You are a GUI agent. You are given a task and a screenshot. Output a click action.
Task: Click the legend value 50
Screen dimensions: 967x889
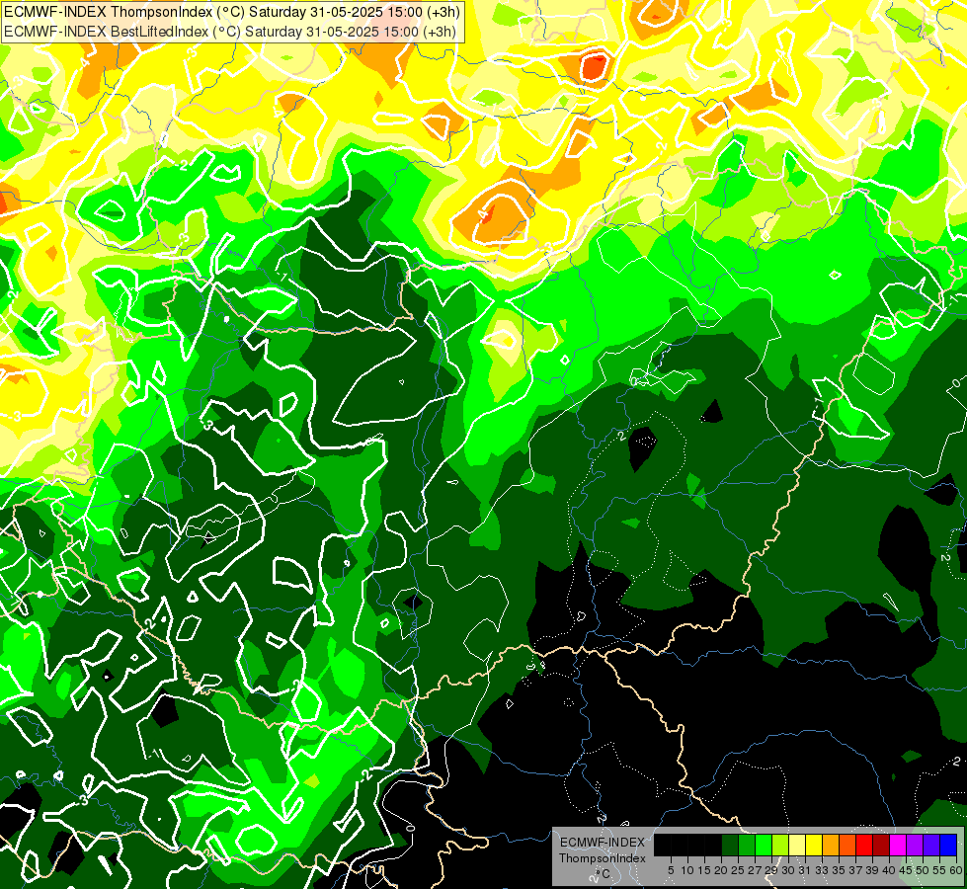(x=923, y=870)
